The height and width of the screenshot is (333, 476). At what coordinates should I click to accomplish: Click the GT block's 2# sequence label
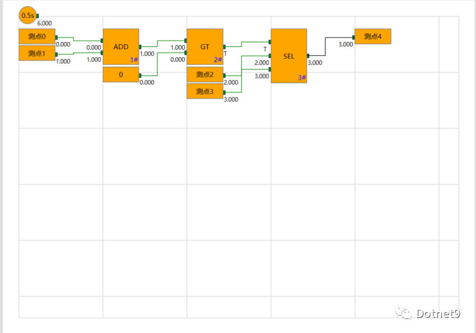[218, 60]
